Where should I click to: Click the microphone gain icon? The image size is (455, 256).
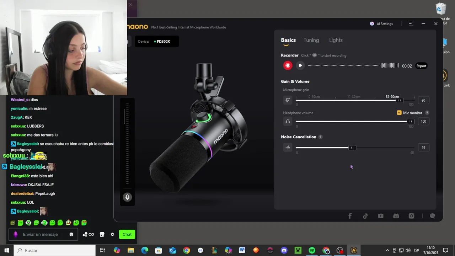click(288, 100)
